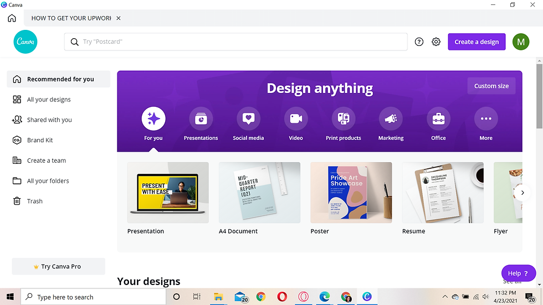
Task: Open the Resume template thumbnail
Action: point(443,193)
